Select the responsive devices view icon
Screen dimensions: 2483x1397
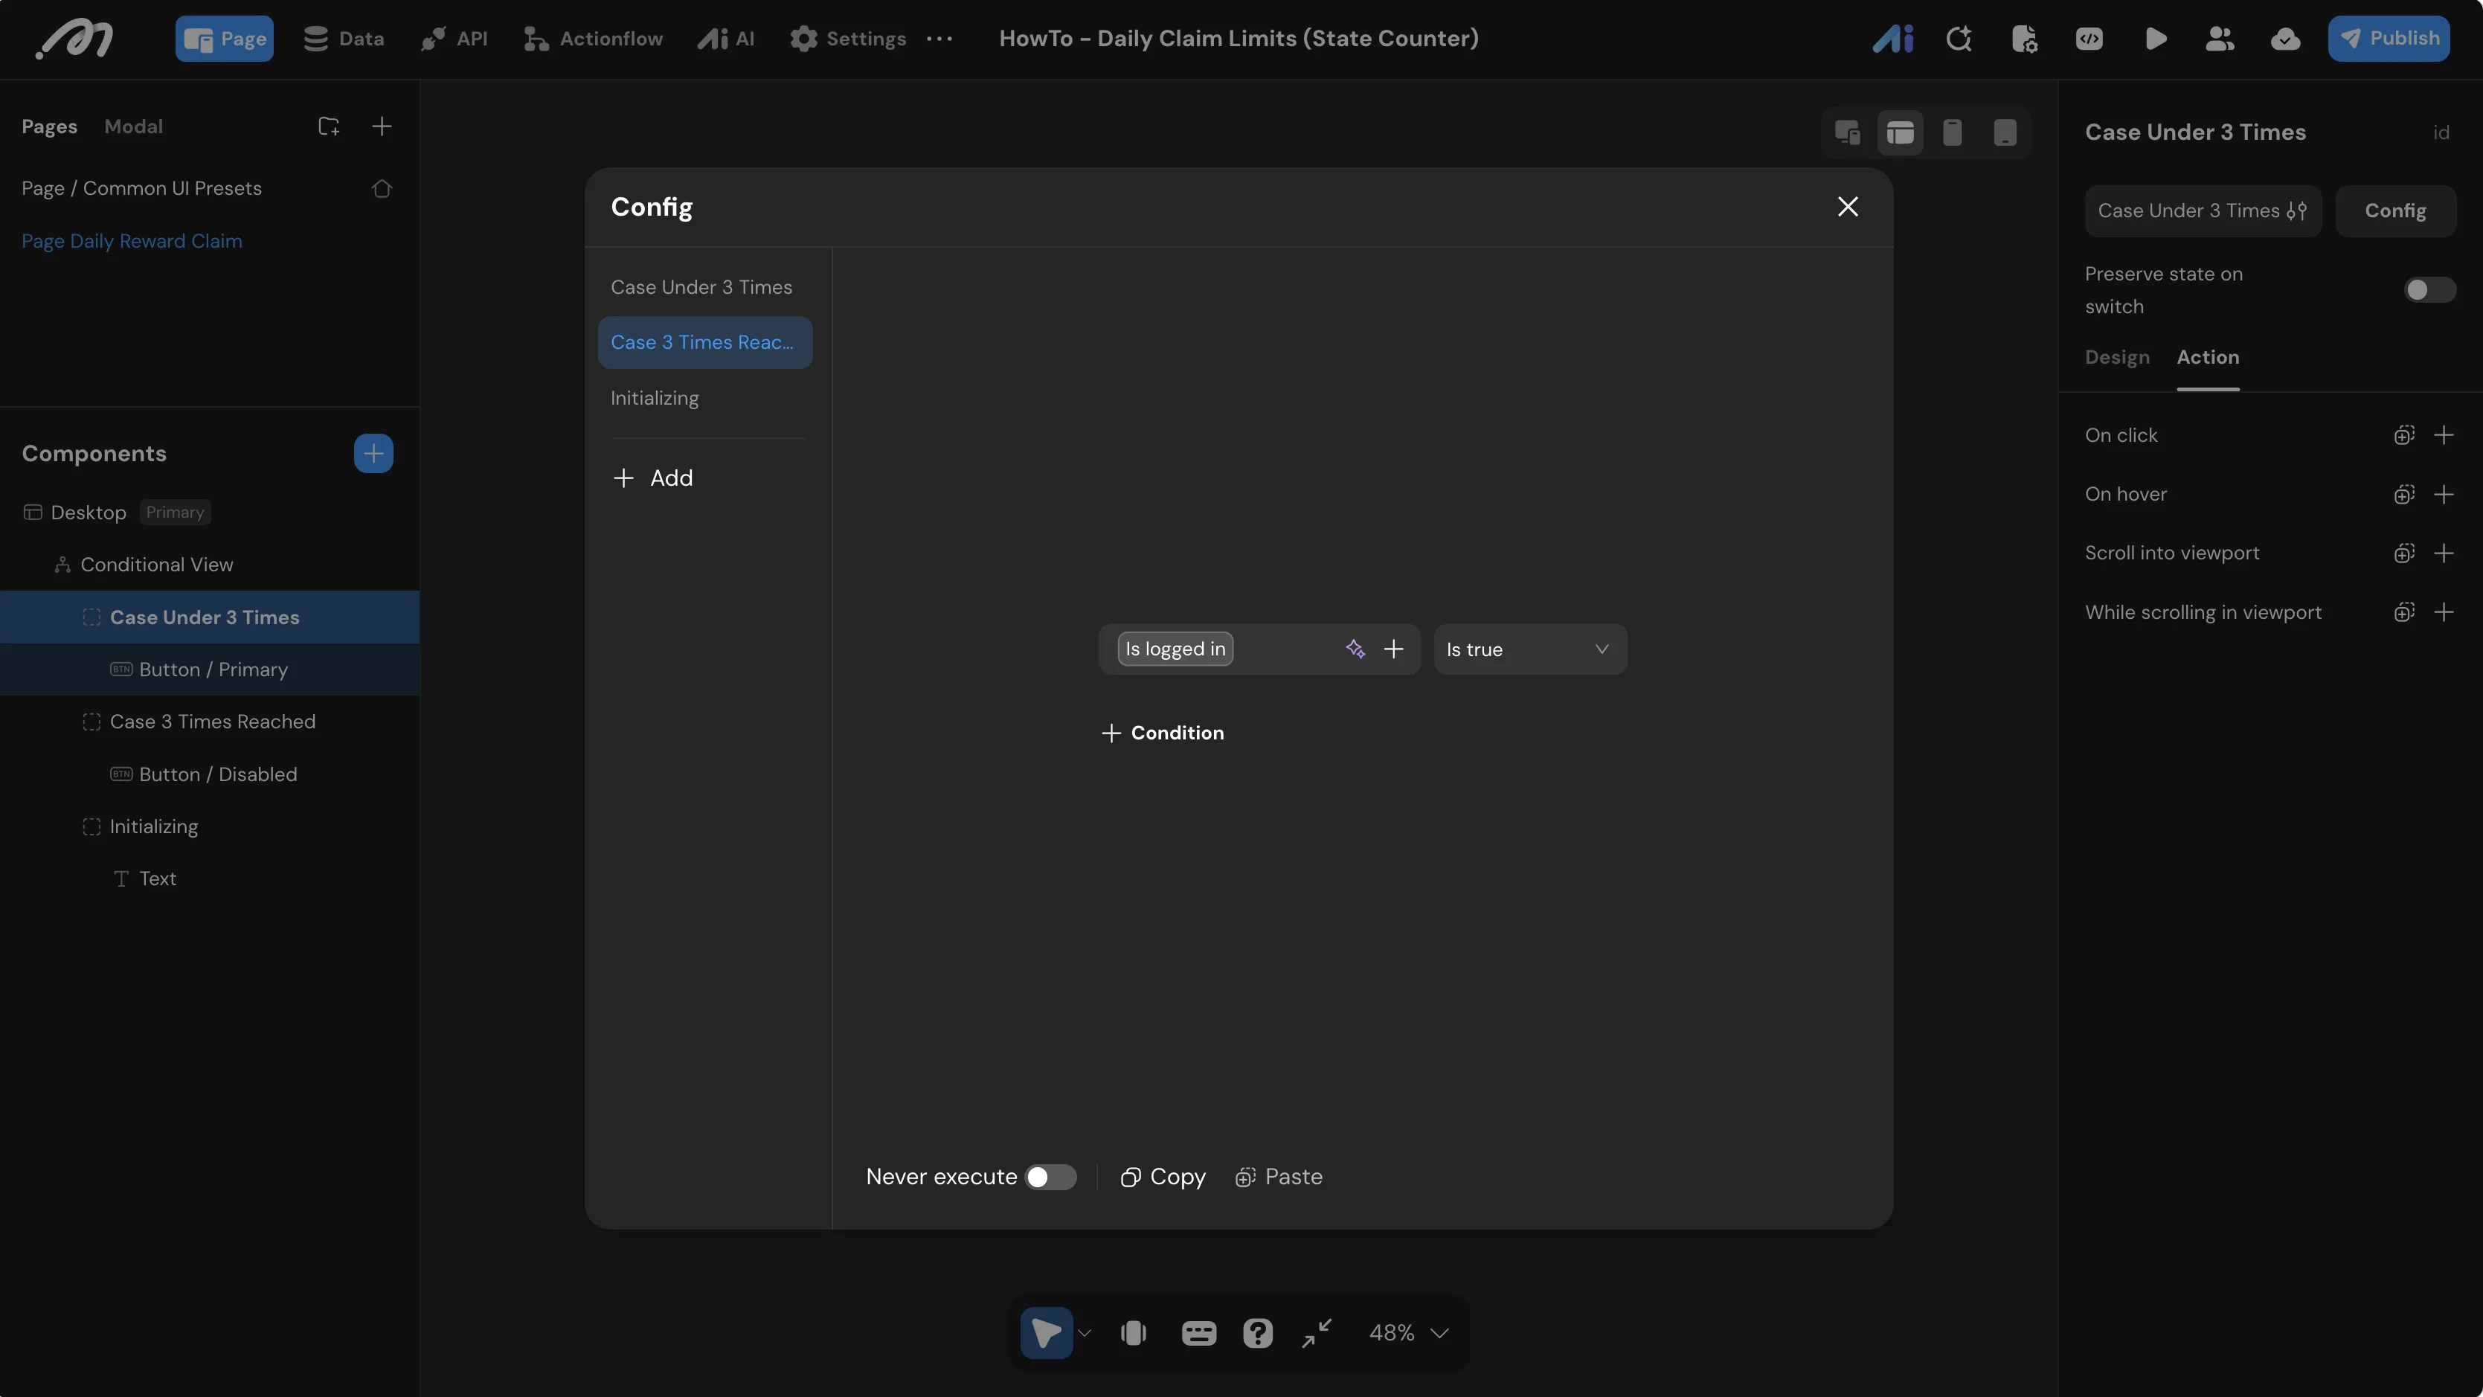click(1847, 132)
